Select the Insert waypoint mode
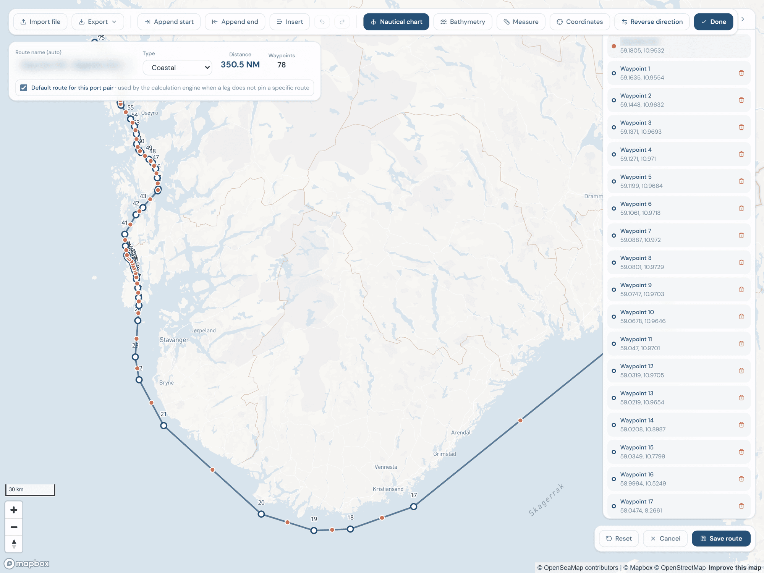This screenshot has width=764, height=573. coord(290,22)
